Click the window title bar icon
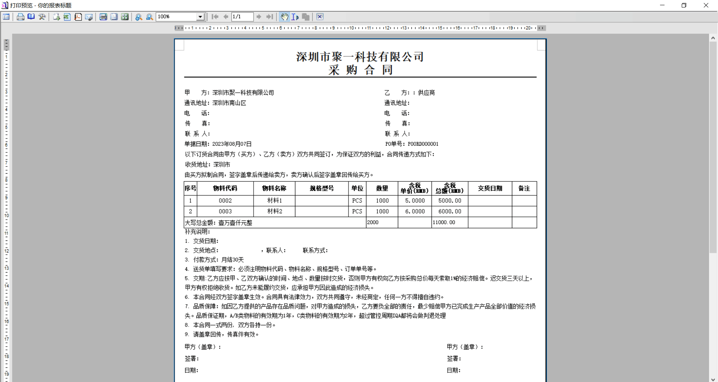This screenshot has height=382, width=718. (5, 5)
